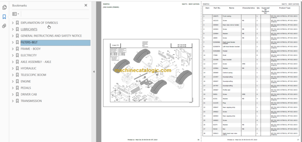The height and width of the screenshot is (142, 302).
Task: Open the ELECTRICITY bookmark
Action: tap(28, 56)
